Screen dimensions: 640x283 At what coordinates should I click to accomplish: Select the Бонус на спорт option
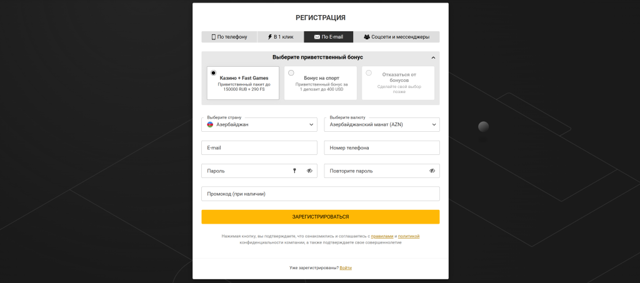pyautogui.click(x=291, y=73)
